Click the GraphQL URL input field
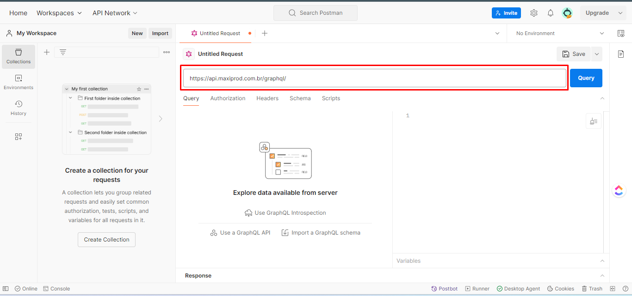 tap(375, 78)
